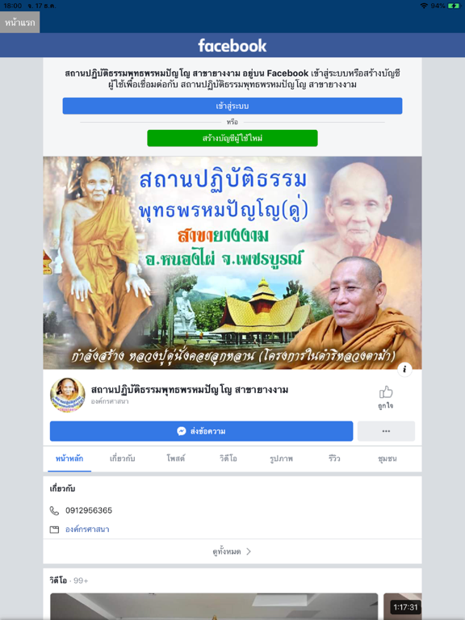Tap the thumbs-up Like icon
This screenshot has width=465, height=620.
pos(386,392)
